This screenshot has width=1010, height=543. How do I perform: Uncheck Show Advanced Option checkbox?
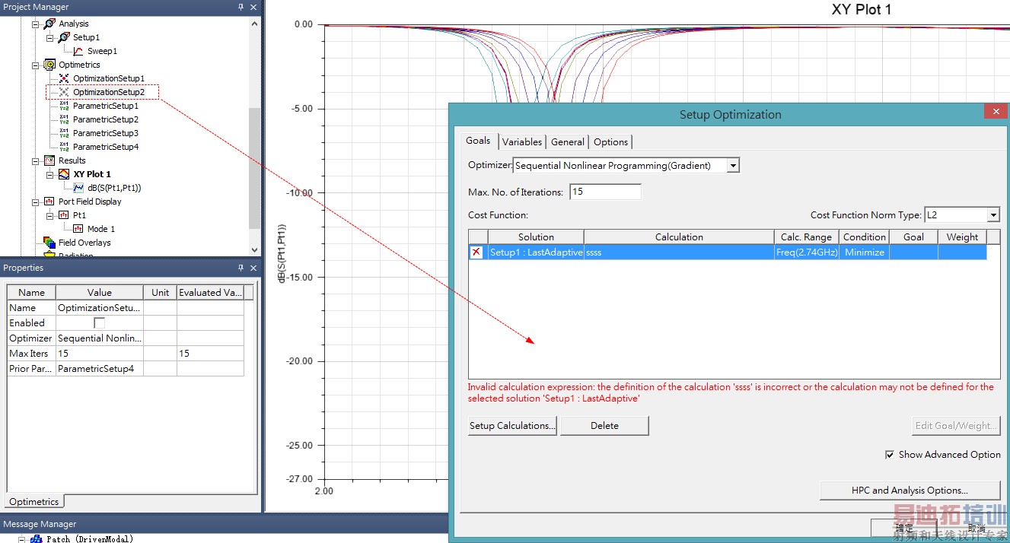tap(890, 455)
